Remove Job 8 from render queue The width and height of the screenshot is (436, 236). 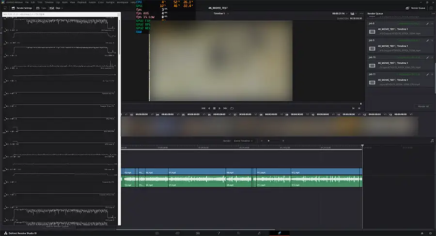432,24
